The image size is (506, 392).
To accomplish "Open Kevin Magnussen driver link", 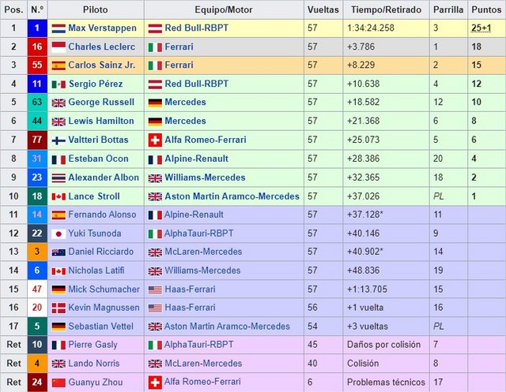I will click(104, 308).
